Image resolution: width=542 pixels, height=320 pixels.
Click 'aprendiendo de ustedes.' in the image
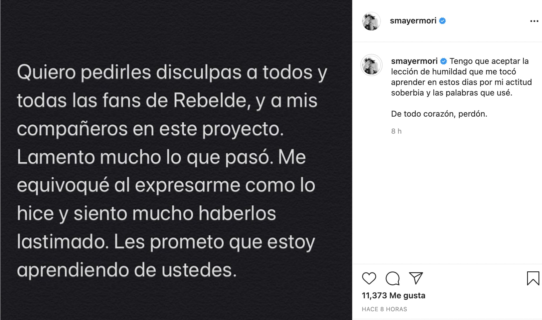click(x=127, y=270)
